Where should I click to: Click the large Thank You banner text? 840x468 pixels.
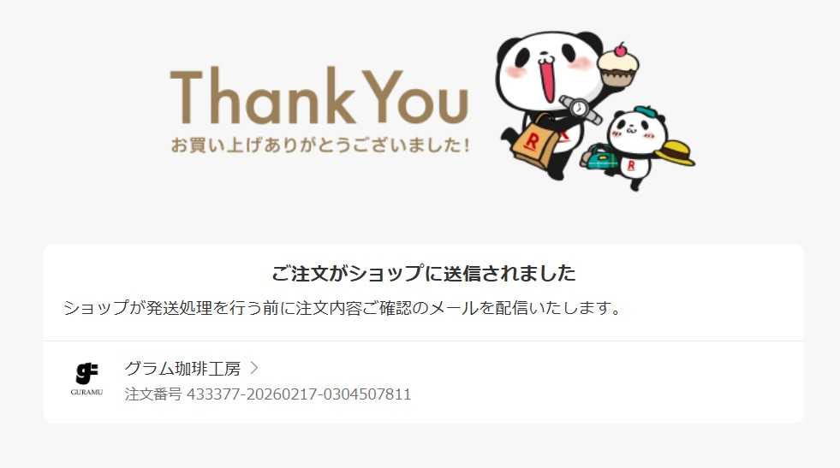click(319, 97)
